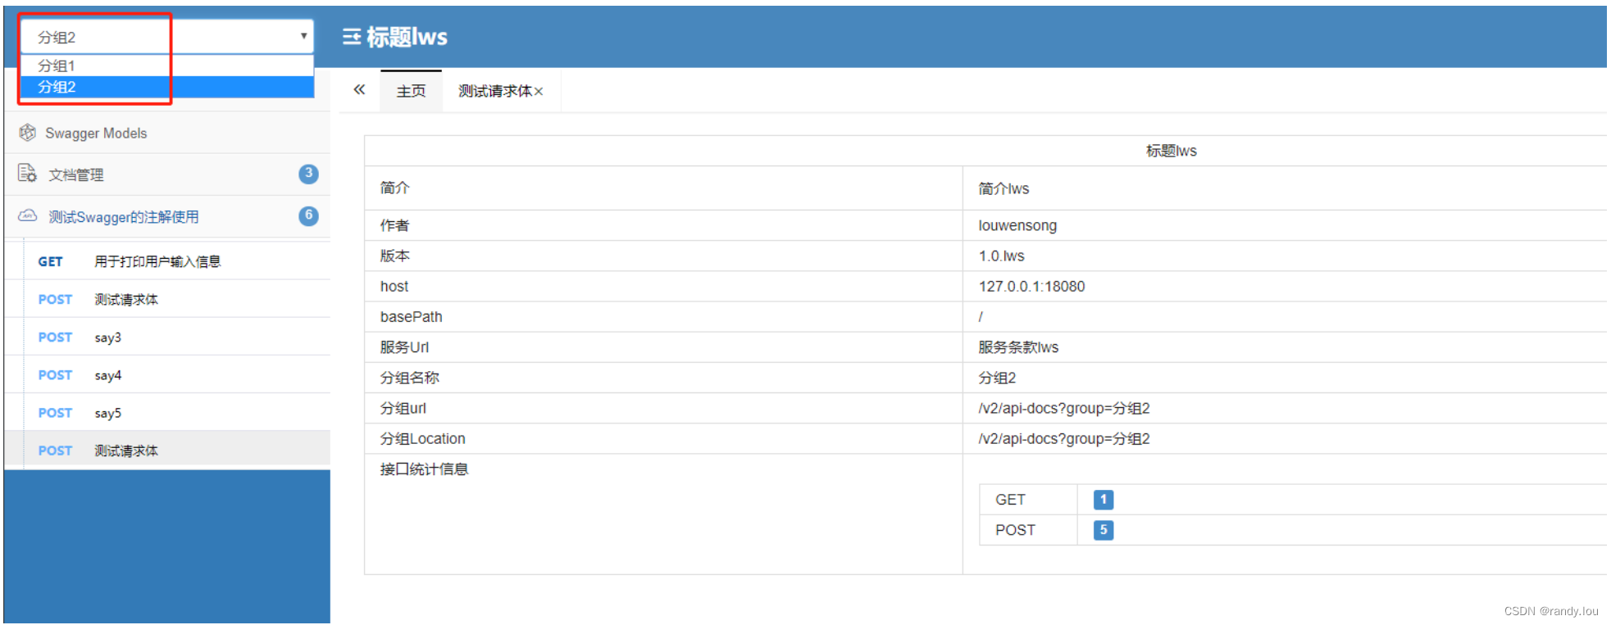Click the 分组url value /v2/api-docs?group=分组2
This screenshot has height=625, width=1611.
click(1064, 408)
